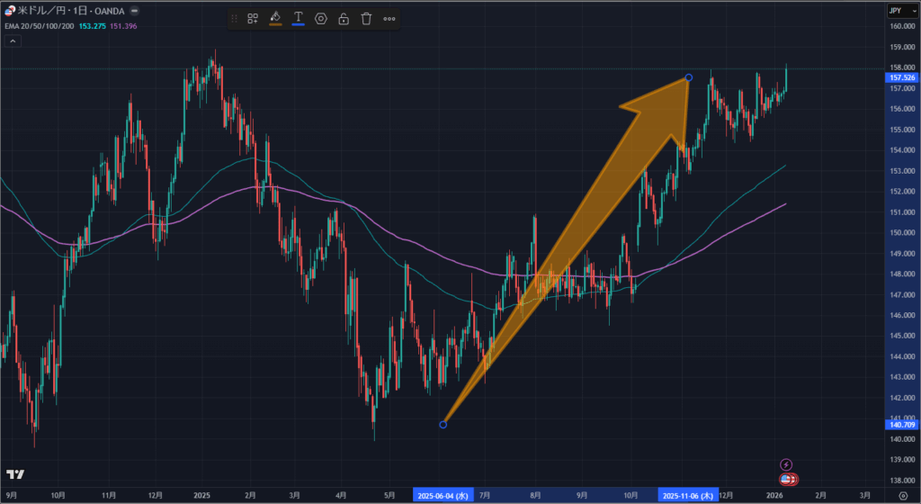921x504 pixels.
Task: Click the US flag economic event marker
Action: pos(787,480)
